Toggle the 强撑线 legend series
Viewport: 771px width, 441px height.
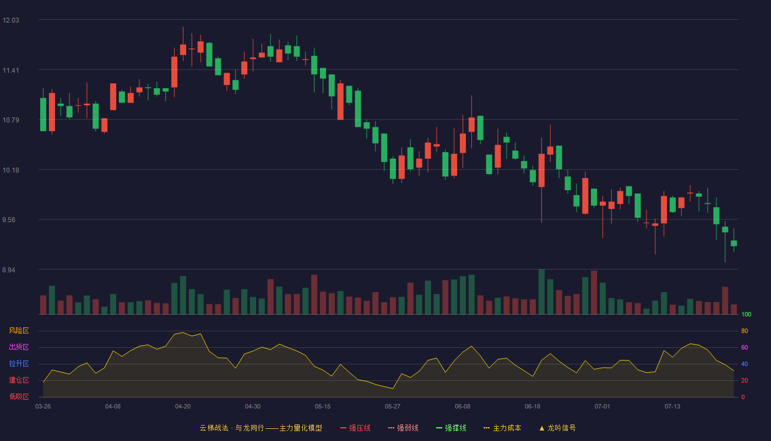[x=451, y=428]
